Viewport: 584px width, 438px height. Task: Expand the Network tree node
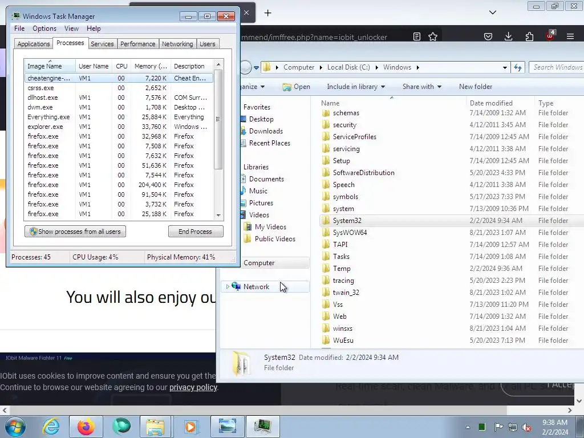228,286
